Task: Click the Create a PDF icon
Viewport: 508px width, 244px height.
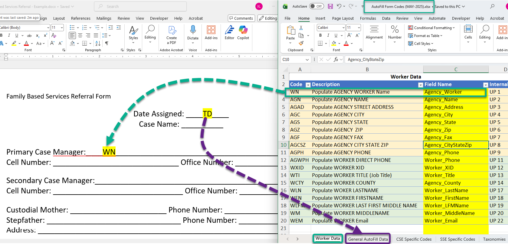Action: (172, 30)
